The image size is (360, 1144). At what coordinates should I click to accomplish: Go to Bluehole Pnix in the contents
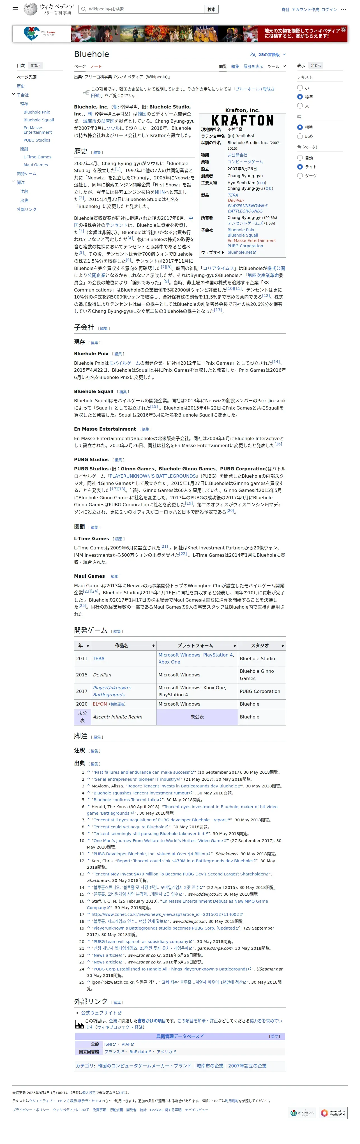37,112
